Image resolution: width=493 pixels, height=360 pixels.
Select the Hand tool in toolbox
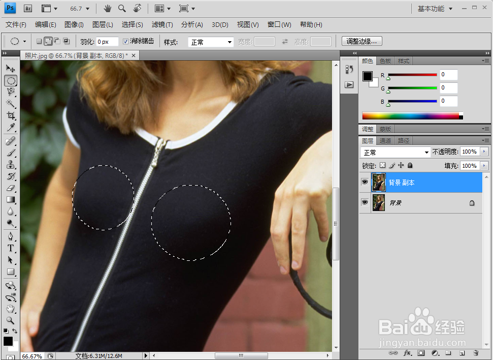click(10, 309)
